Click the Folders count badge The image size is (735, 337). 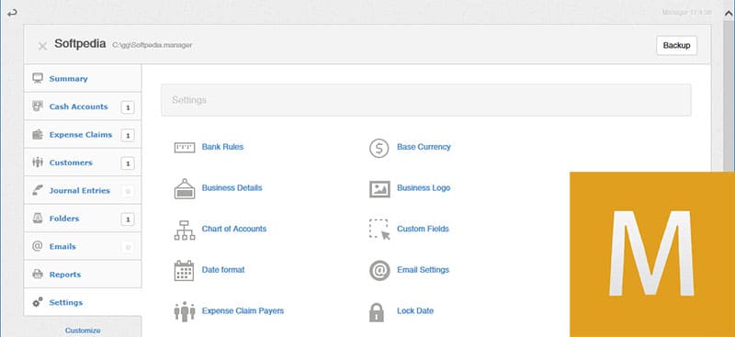pos(128,219)
